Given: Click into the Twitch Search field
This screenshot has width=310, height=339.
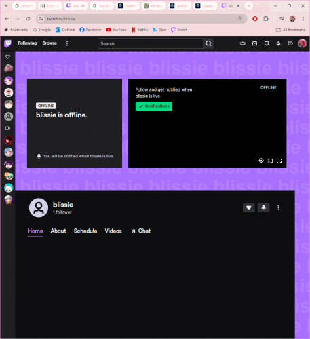Looking at the screenshot, I should [151, 43].
